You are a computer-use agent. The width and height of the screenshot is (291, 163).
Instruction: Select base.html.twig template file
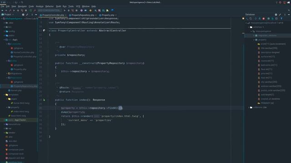[17, 116]
